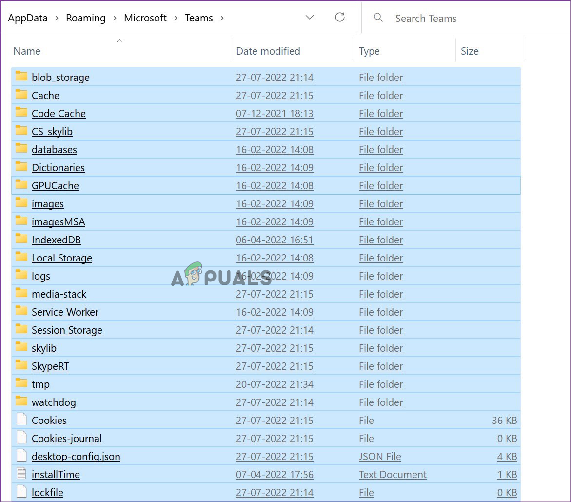
Task: Click the tmp folder icon
Action: tap(21, 383)
